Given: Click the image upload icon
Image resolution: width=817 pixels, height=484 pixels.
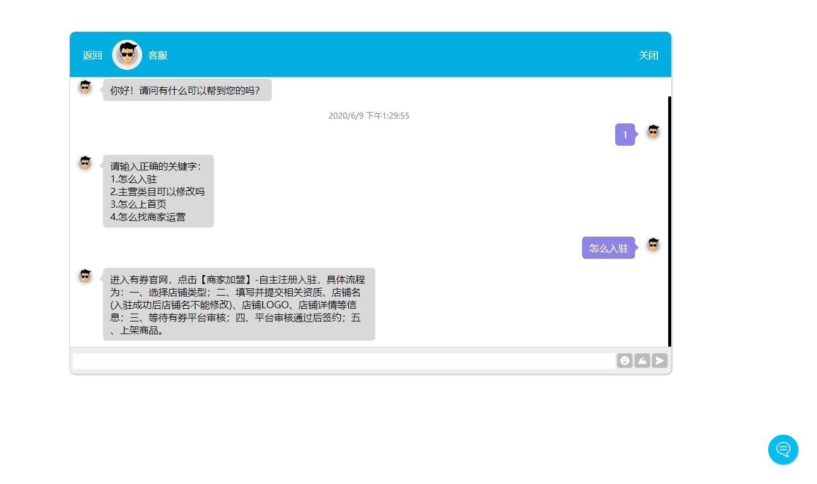Looking at the screenshot, I should click(642, 360).
